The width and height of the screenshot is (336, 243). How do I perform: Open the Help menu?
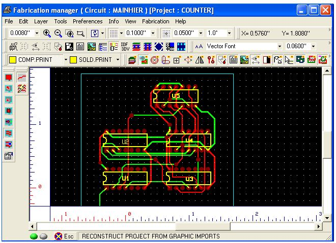click(180, 21)
